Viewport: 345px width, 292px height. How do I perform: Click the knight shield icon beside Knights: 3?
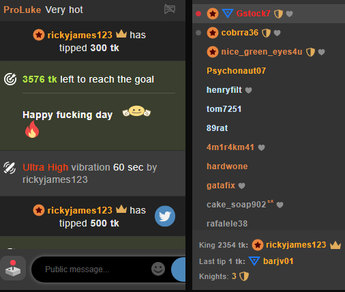tap(244, 276)
